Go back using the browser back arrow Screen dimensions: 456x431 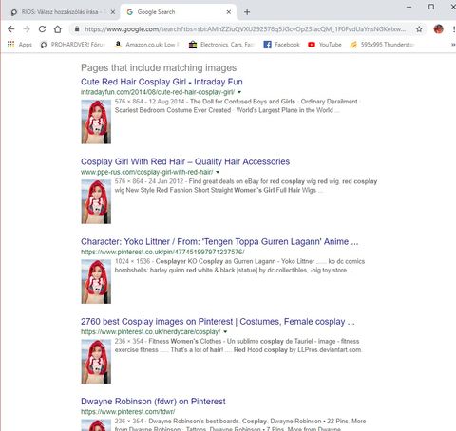point(11,29)
